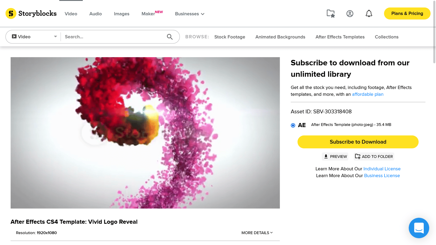436x245 pixels.
Task: Click the AE download format icon
Action: (x=302, y=125)
